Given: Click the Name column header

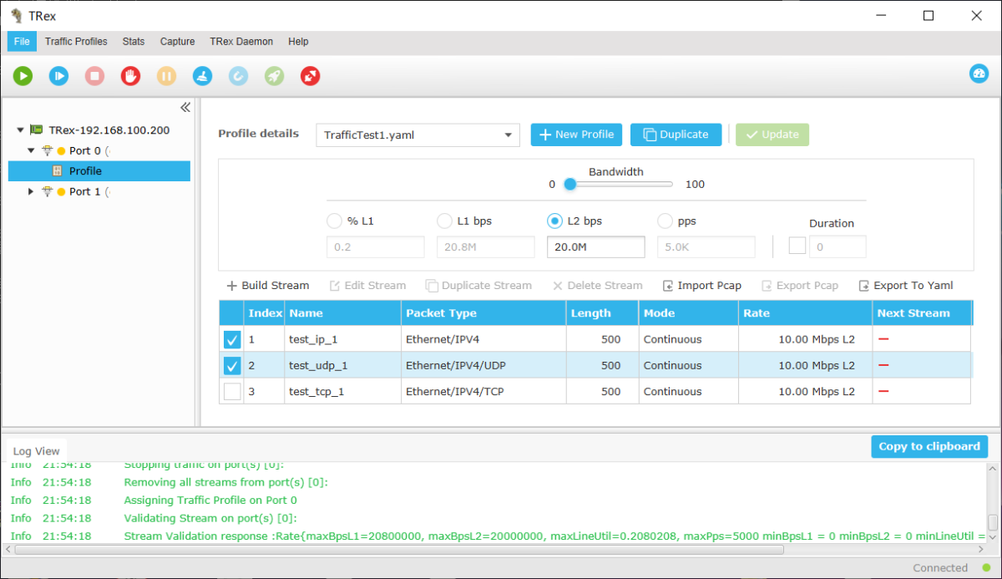Looking at the screenshot, I should click(342, 313).
